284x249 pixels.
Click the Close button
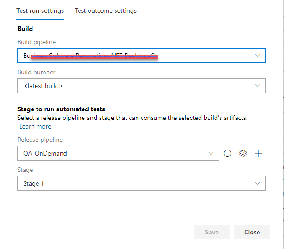(x=252, y=232)
